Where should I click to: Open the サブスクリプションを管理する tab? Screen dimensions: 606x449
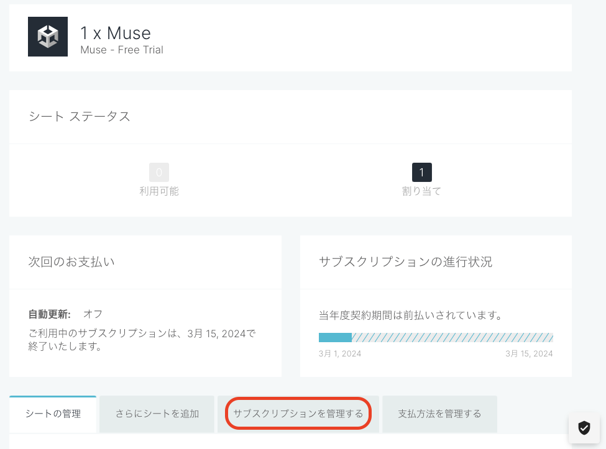click(298, 414)
